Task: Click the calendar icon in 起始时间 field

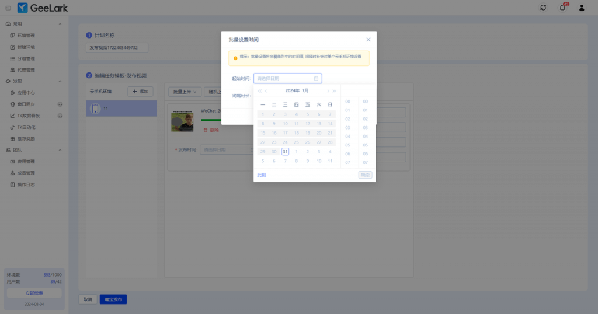Action: click(x=316, y=78)
